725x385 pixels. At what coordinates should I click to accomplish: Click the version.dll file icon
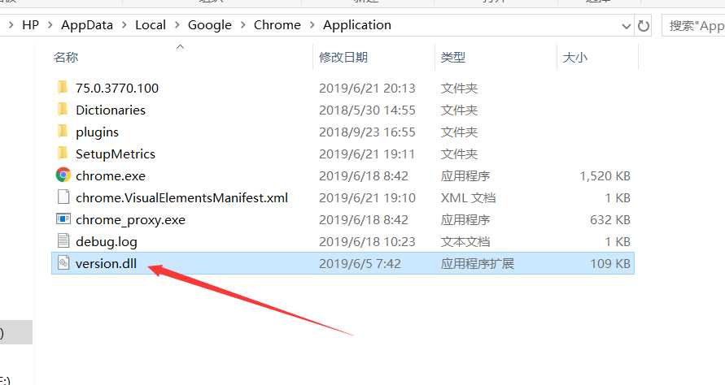[x=63, y=263]
